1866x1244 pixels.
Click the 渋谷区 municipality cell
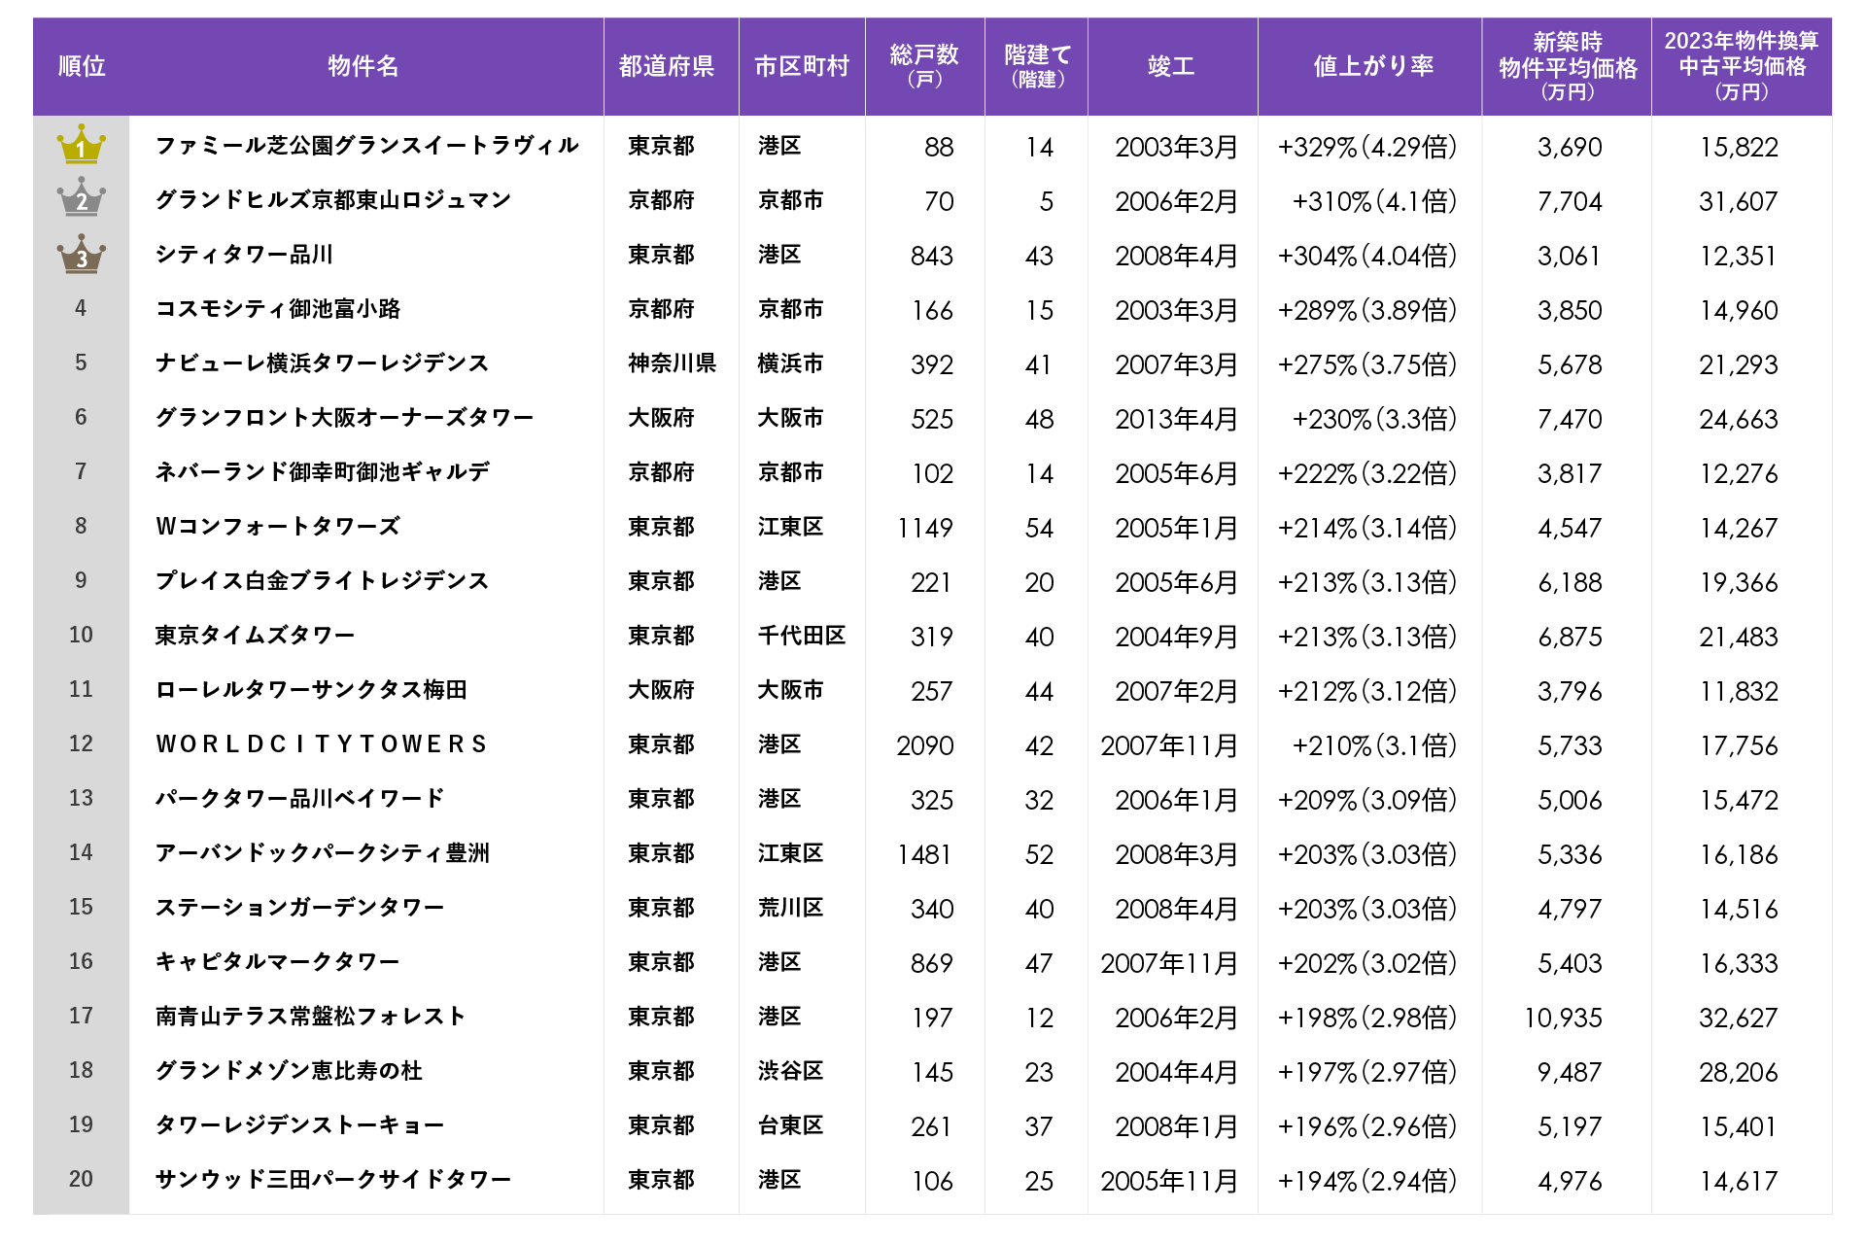(791, 1071)
